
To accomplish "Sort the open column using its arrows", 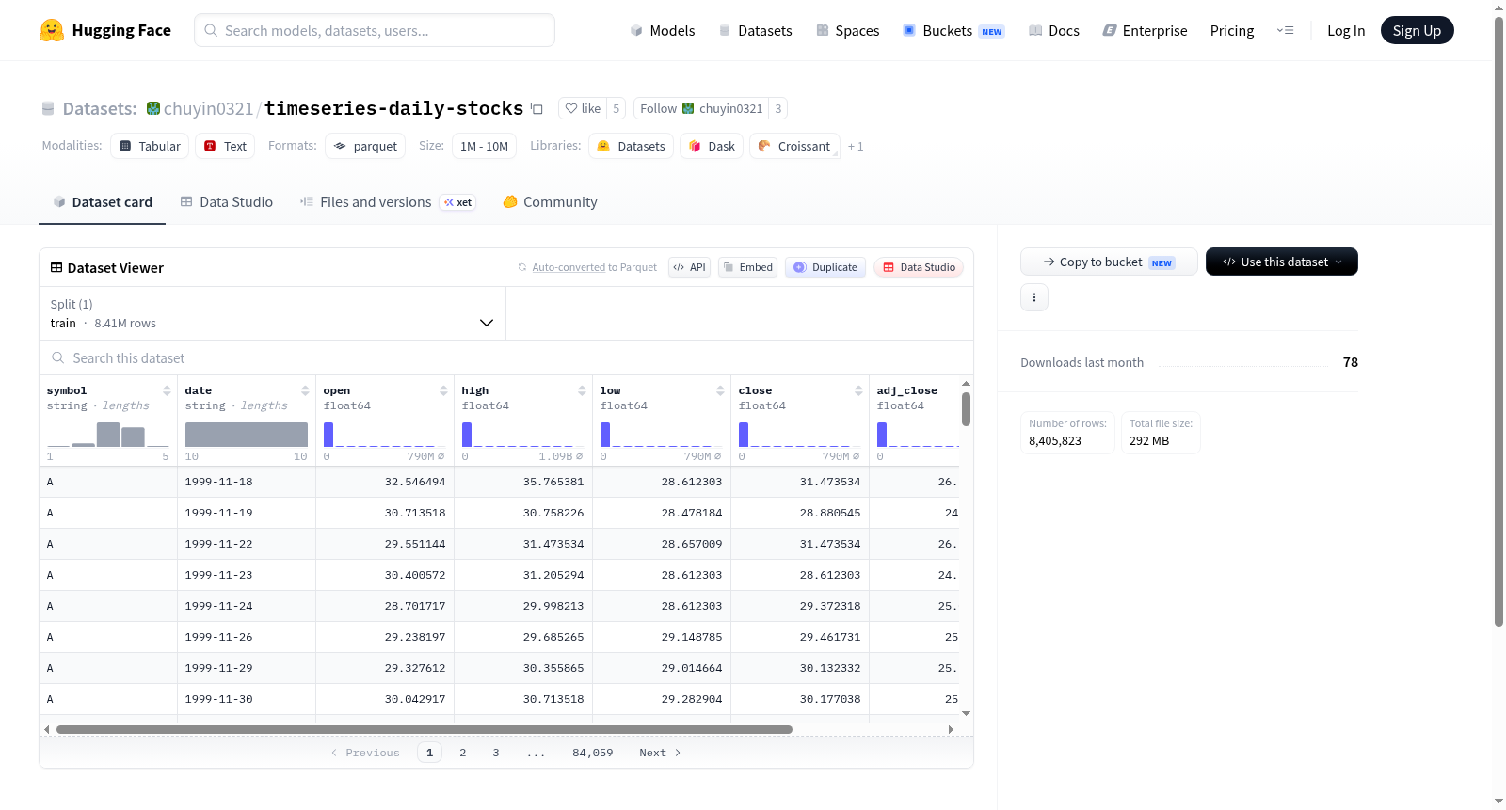I will coord(443,390).
